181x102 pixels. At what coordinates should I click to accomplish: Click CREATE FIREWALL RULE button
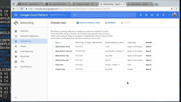coord(88,23)
